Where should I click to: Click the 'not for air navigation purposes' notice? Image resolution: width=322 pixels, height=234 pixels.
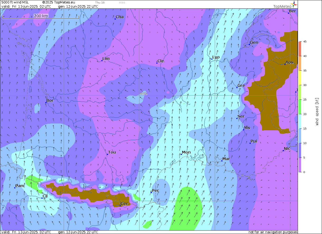[273, 232]
